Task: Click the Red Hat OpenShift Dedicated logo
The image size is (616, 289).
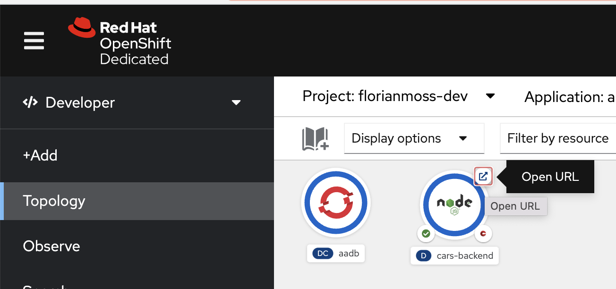Action: coord(120,41)
